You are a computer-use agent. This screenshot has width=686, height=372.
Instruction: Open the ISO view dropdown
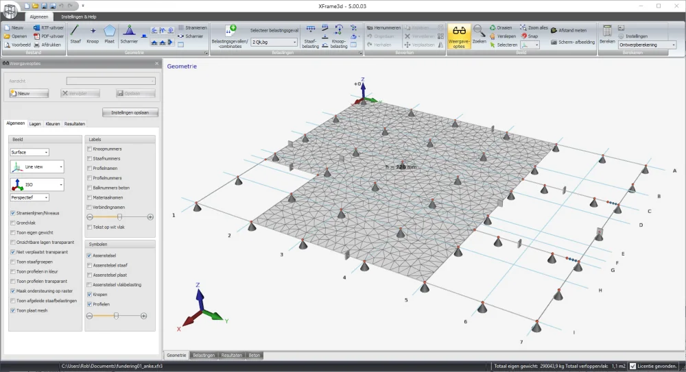coord(37,184)
